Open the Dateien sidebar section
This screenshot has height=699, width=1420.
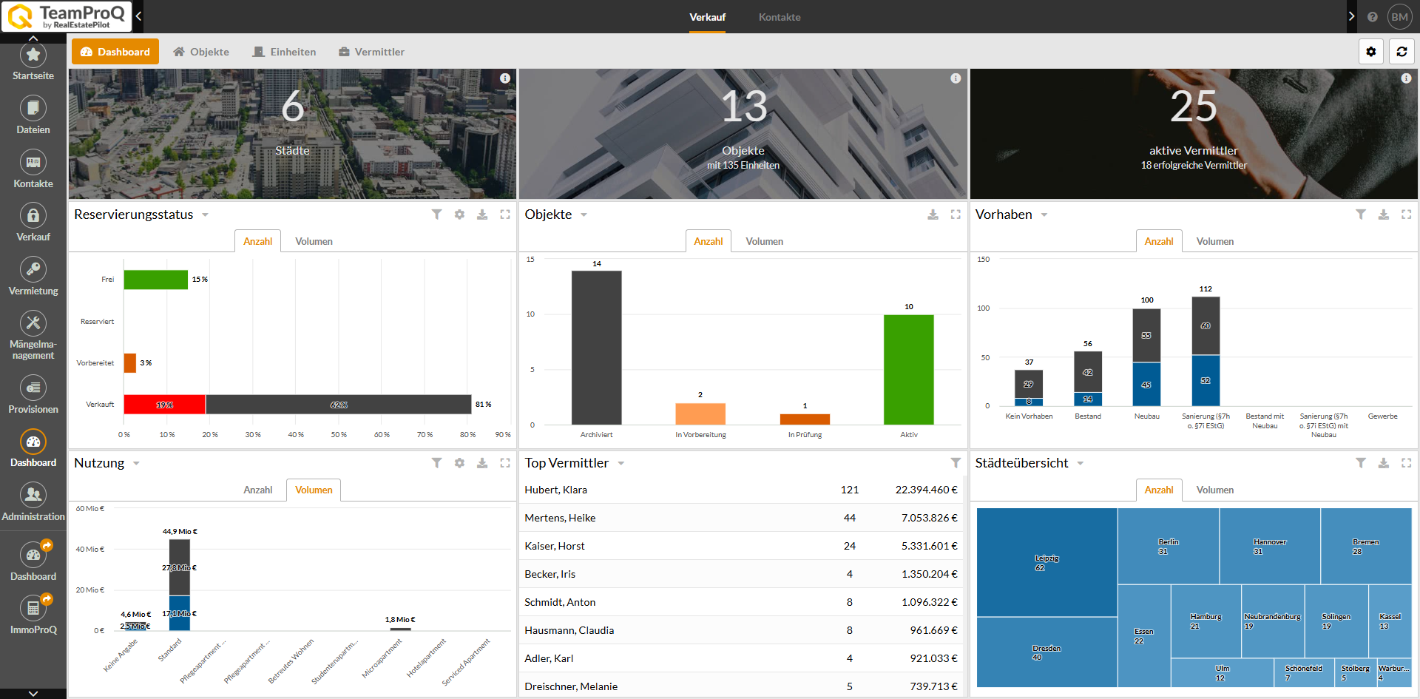33,115
